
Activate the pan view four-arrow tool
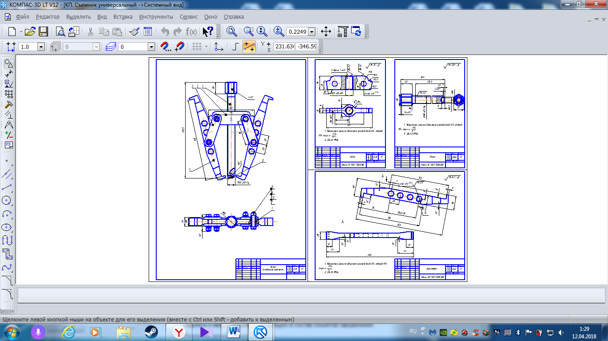326,32
